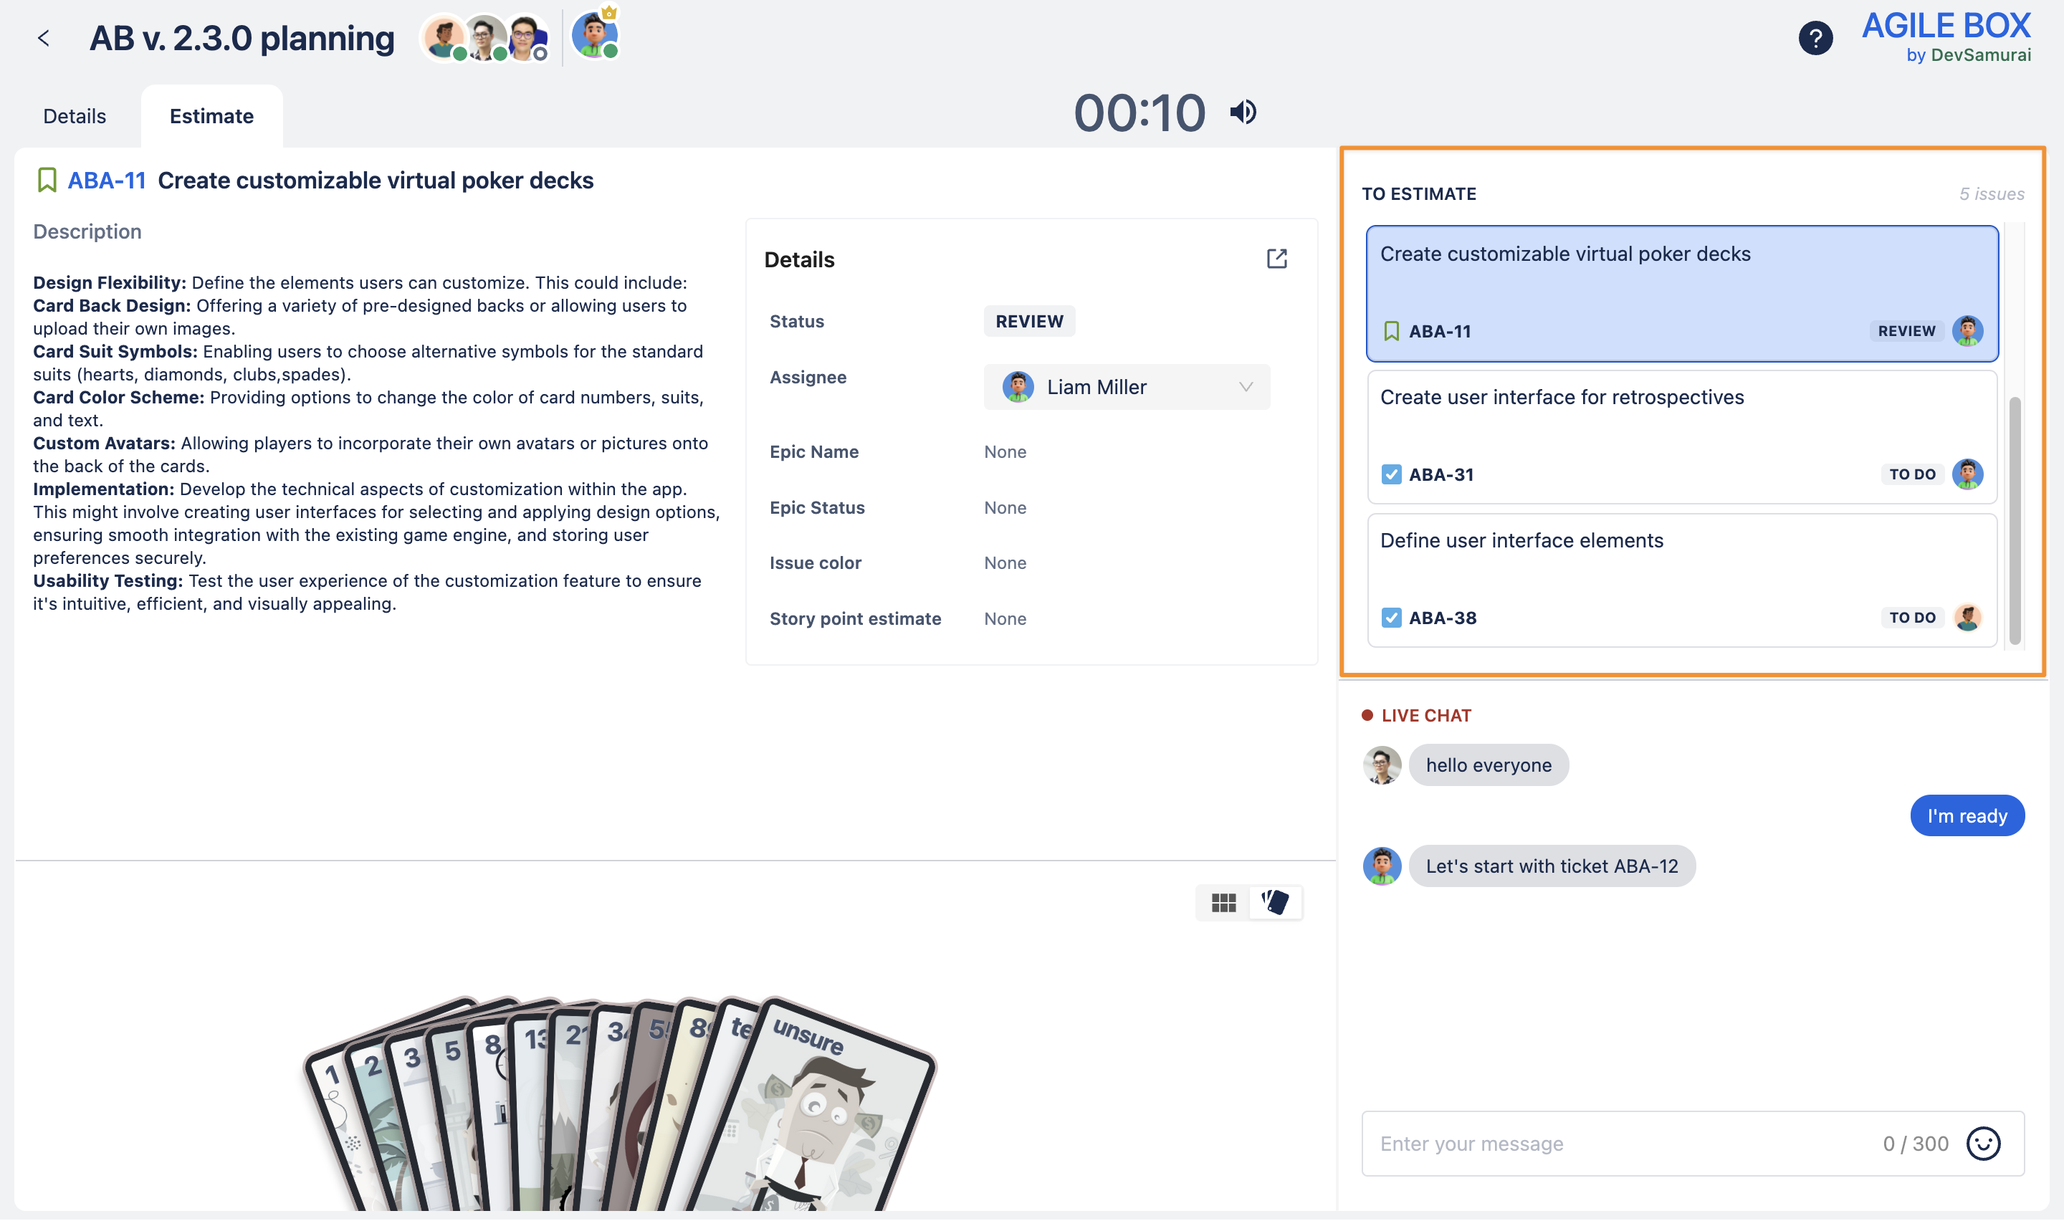Click the ABA-31 task checkbox icon
This screenshot has width=2064, height=1221.
point(1391,475)
